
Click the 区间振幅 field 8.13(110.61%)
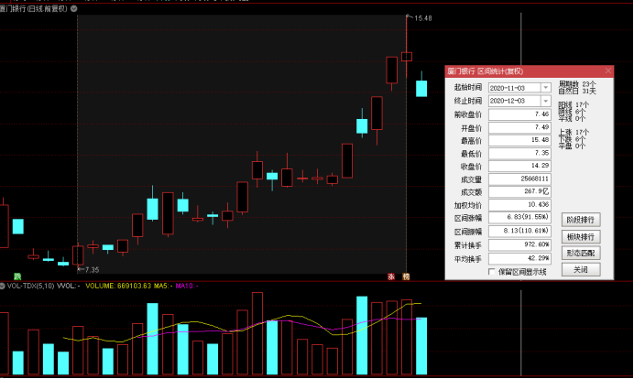tap(519, 231)
